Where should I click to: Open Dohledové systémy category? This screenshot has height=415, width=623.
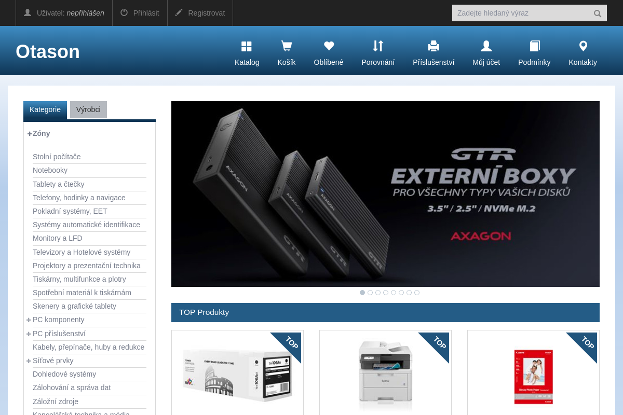64,374
